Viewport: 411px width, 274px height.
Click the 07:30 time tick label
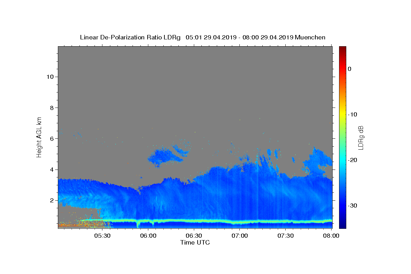(286, 236)
